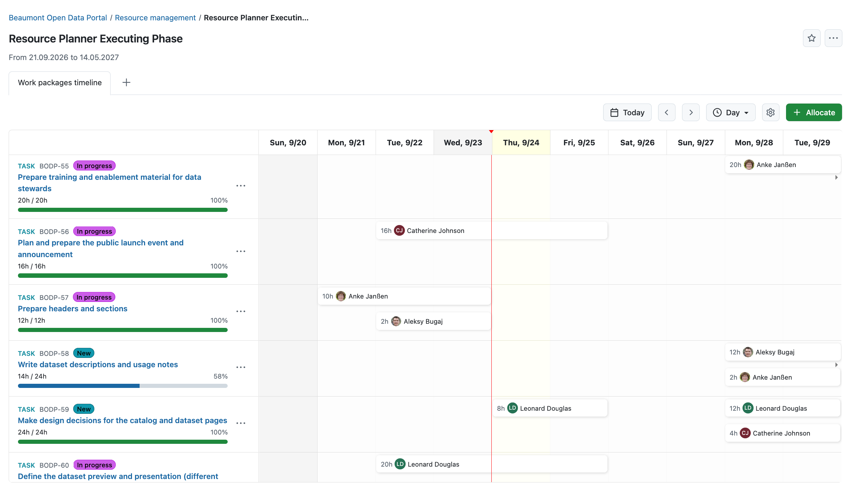Click BODP-55 progress bar 20h / 20h
851x488 pixels.
123,210
